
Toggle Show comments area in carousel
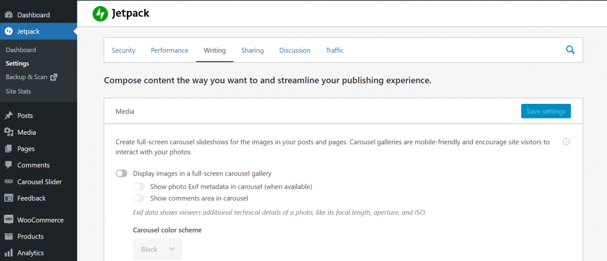tap(139, 198)
